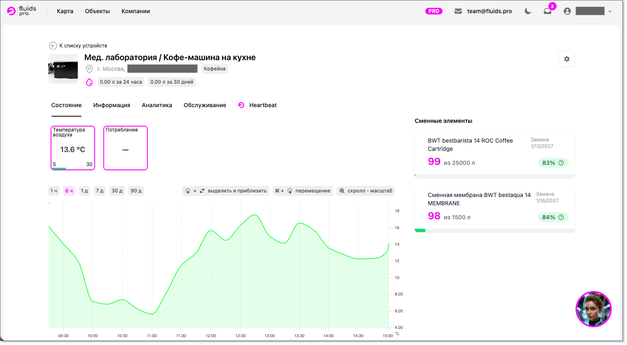627x345 pixels.
Task: Set chart range to 7 д
Action: 100,191
